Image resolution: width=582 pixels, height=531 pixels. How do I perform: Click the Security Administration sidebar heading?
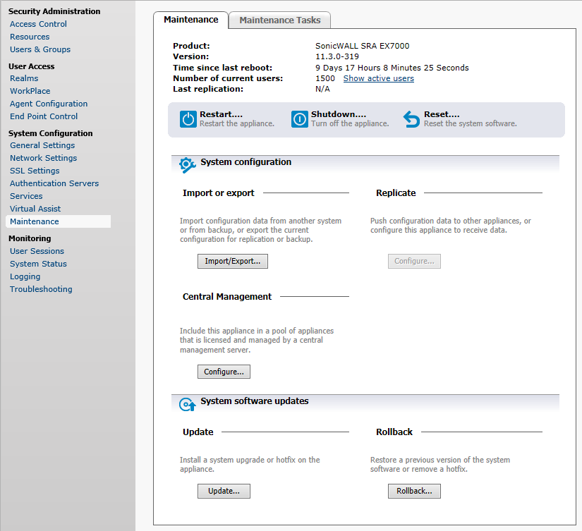tap(54, 11)
